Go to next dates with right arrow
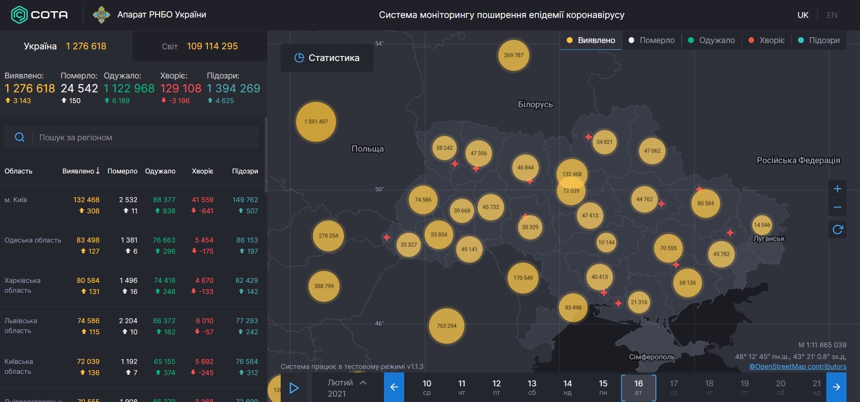Image resolution: width=860 pixels, height=402 pixels. pos(836,387)
